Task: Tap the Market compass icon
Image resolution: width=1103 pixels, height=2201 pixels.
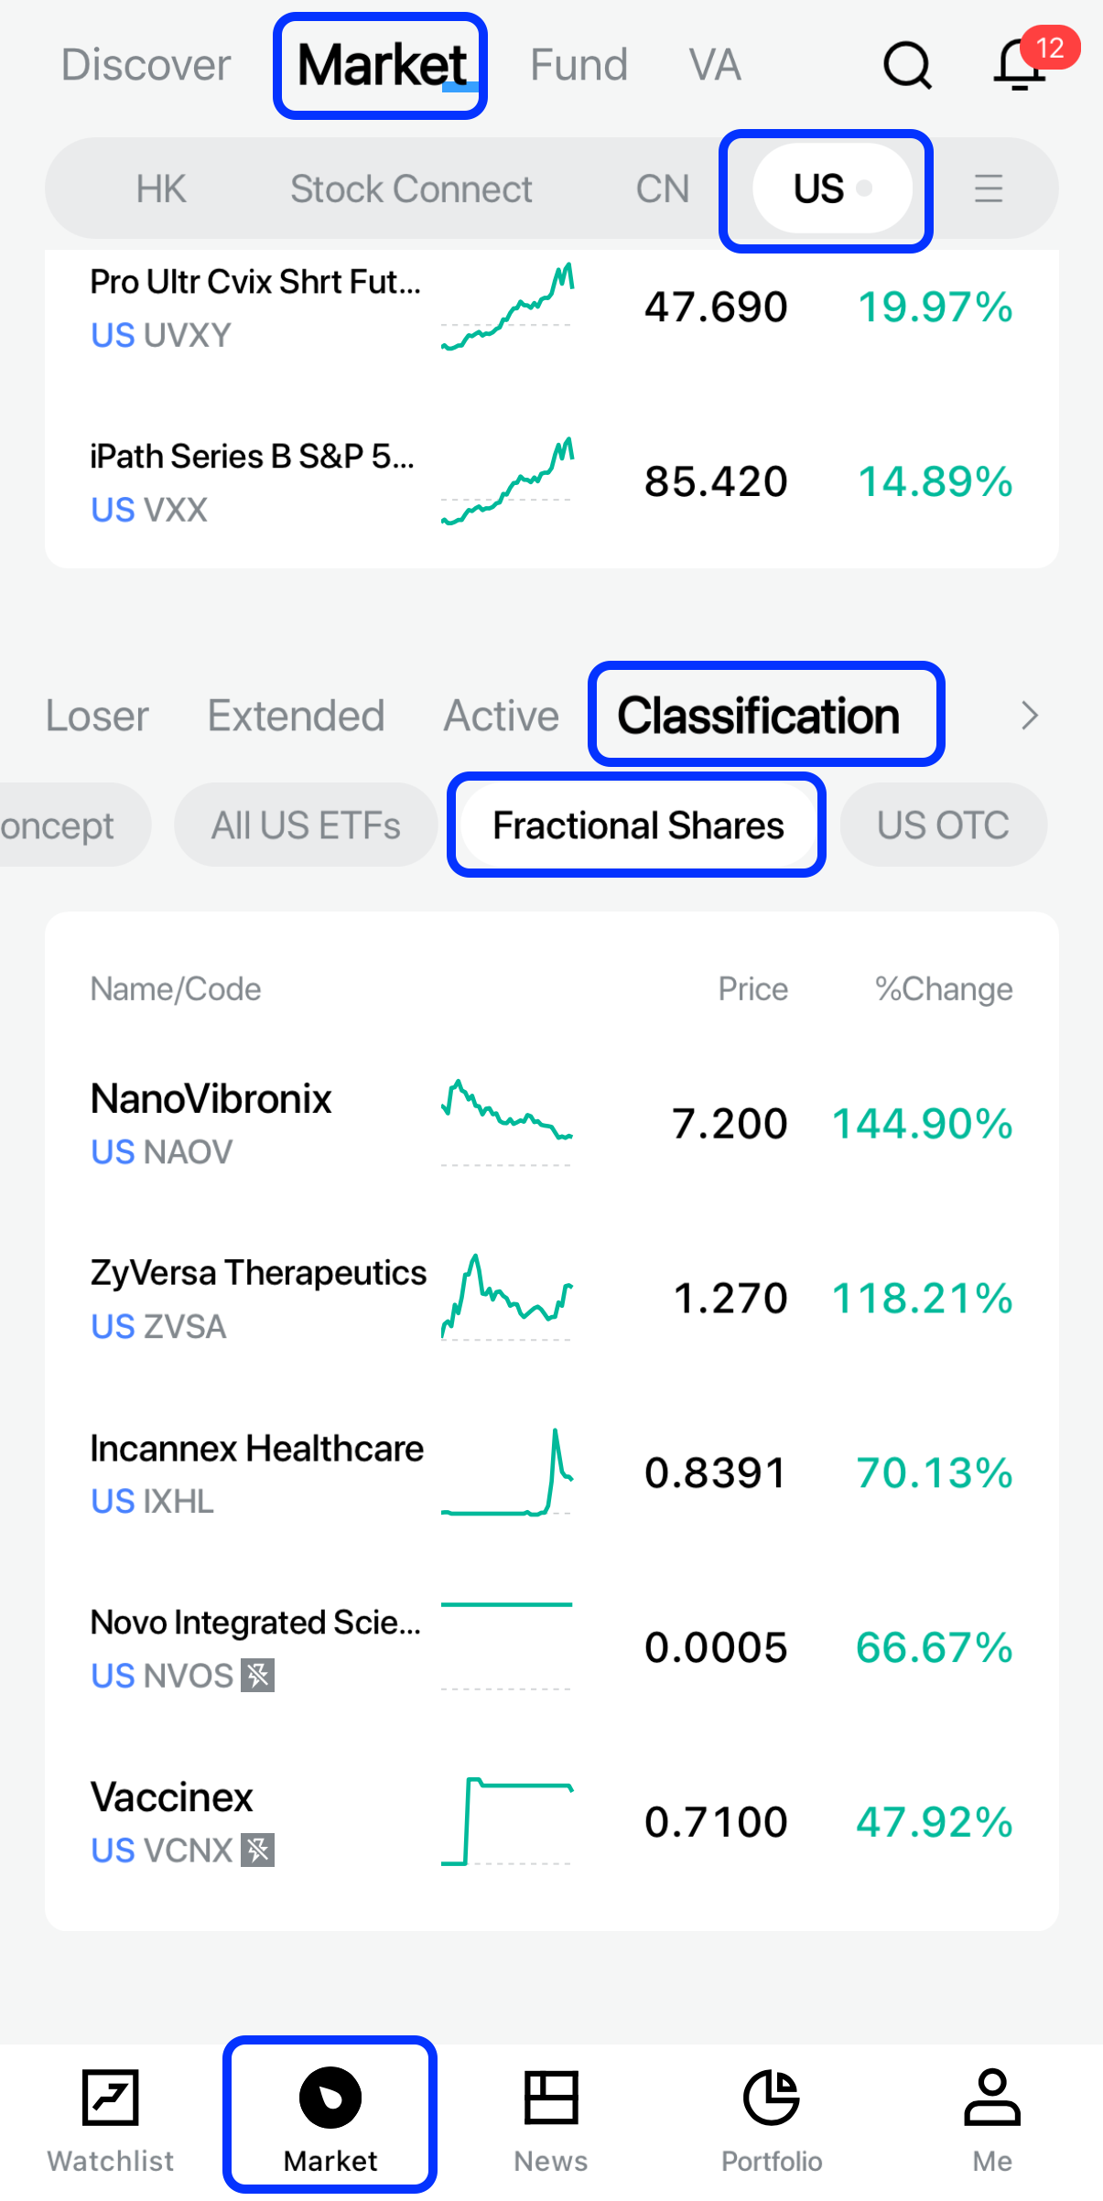Action: (330, 2098)
